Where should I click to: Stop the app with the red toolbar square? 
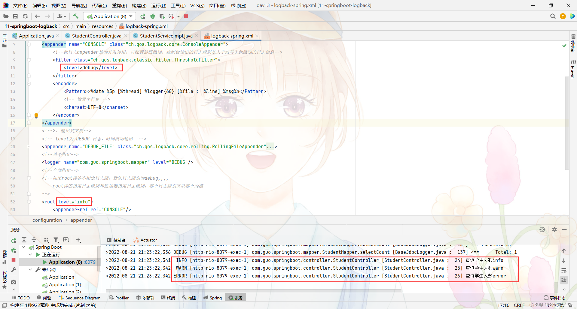tap(186, 16)
